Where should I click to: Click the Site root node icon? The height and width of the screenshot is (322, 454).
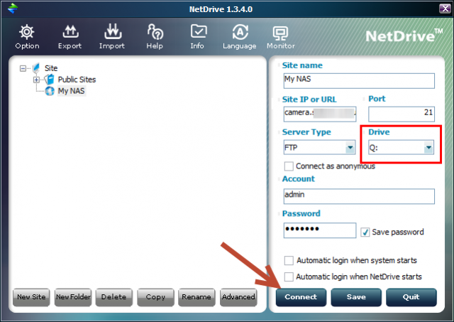click(36, 68)
